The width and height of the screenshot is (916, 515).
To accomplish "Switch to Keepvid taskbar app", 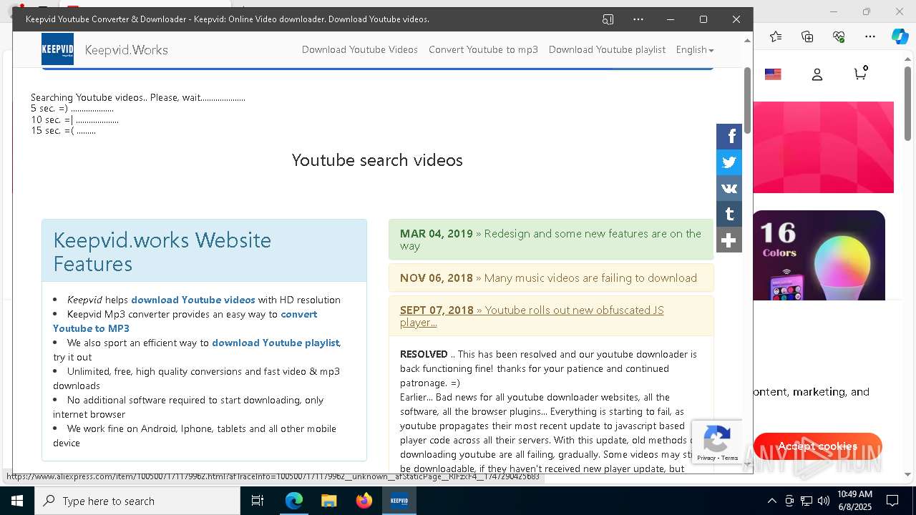I will (399, 501).
